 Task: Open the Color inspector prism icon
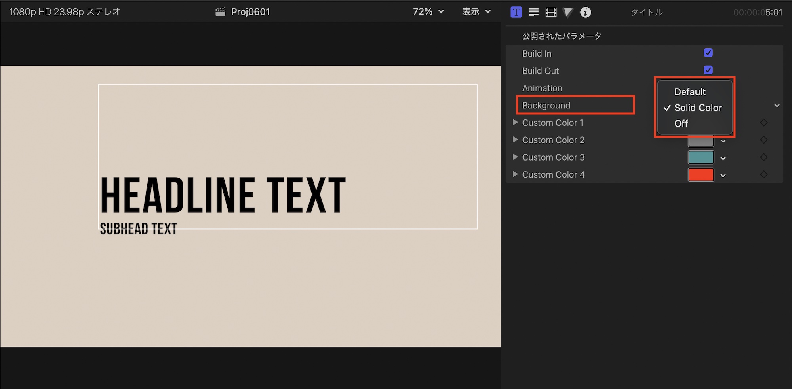(x=568, y=12)
